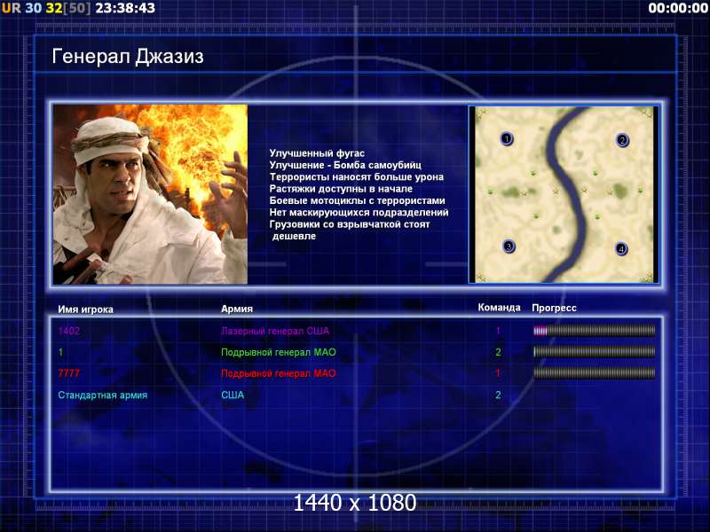
Task: Click the Прогресс column header
Action: point(554,308)
